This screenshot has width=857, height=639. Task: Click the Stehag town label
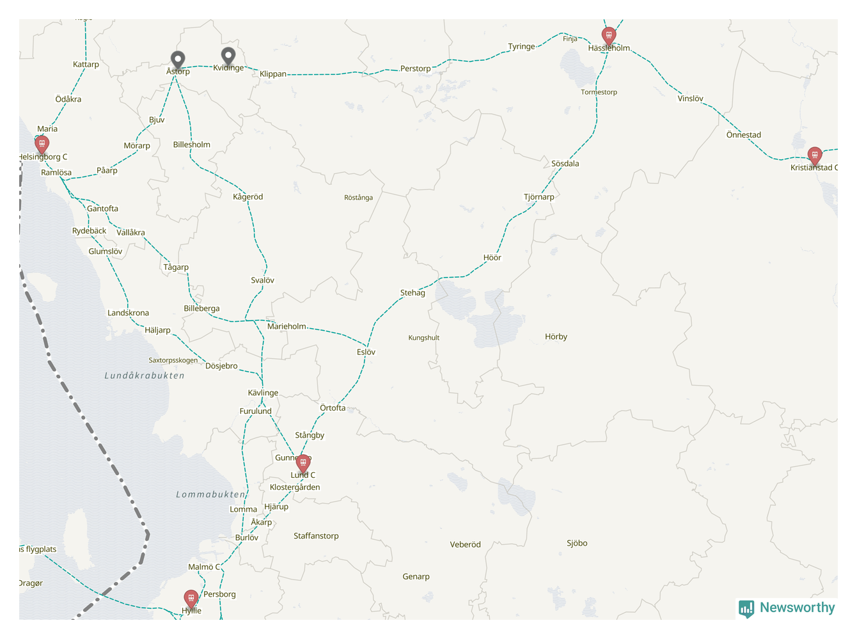[x=413, y=293]
